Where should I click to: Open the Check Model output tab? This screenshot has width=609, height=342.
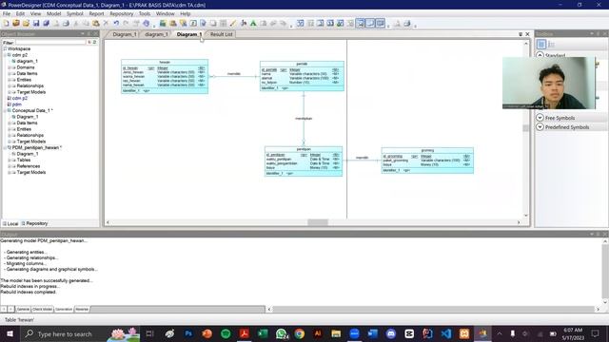tap(42, 309)
